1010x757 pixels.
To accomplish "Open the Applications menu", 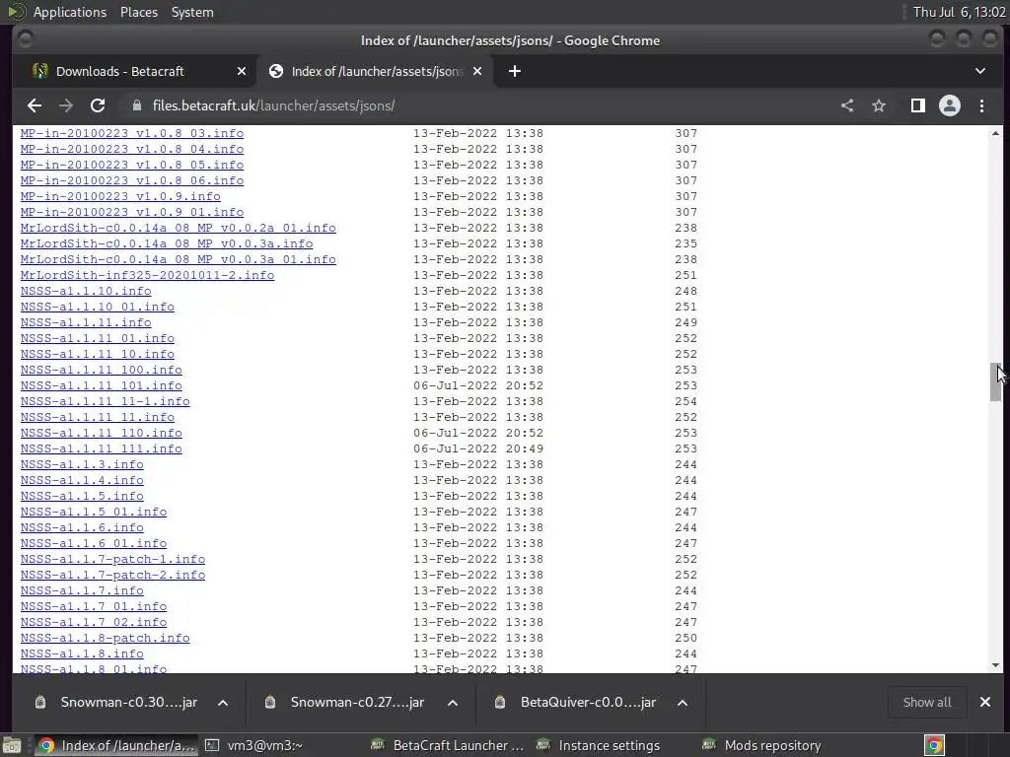I will 70,12.
